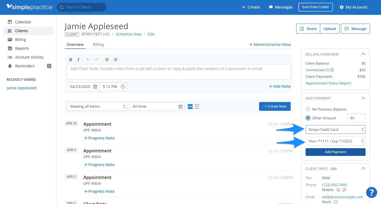Insert a bulleted list in the chart note
The width and height of the screenshot is (381, 204).
click(x=107, y=59)
